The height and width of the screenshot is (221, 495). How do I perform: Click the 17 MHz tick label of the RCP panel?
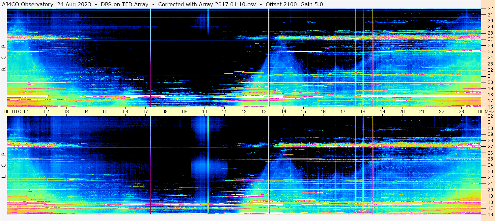490,101
